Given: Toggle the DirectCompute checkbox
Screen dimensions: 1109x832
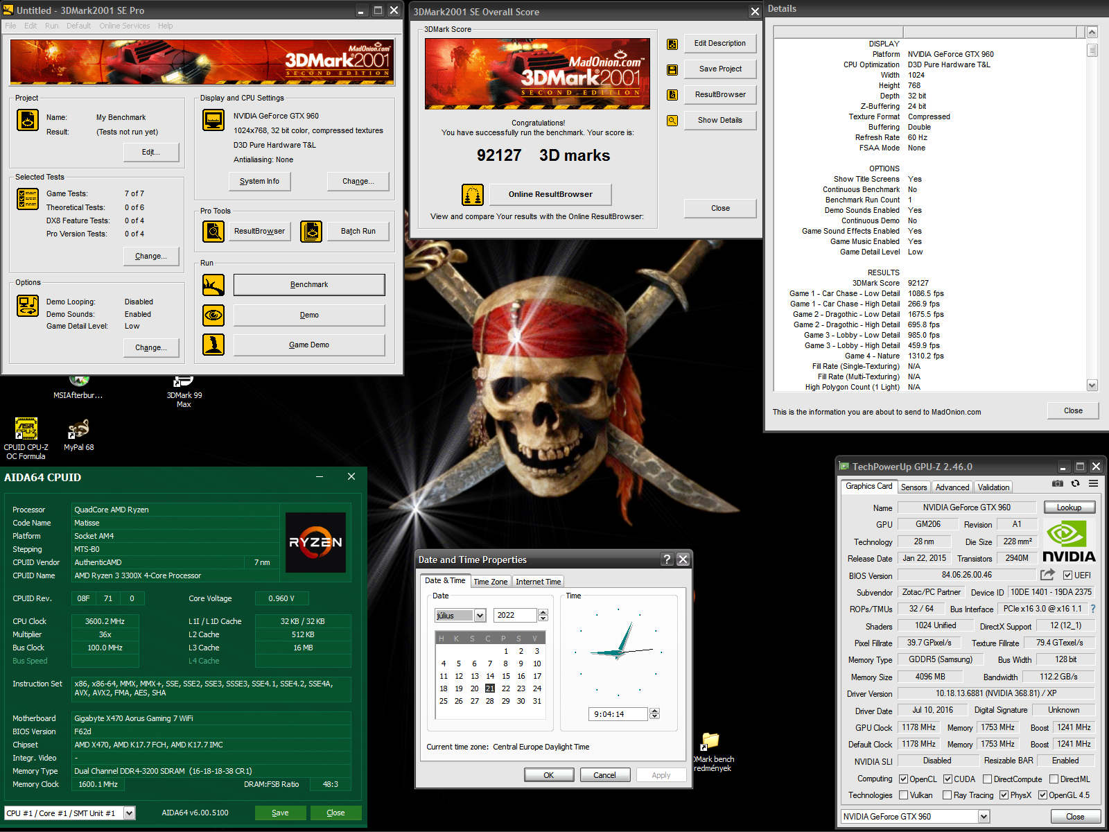Looking at the screenshot, I should click(x=987, y=779).
